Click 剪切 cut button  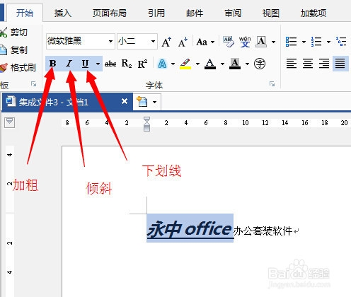point(13,33)
